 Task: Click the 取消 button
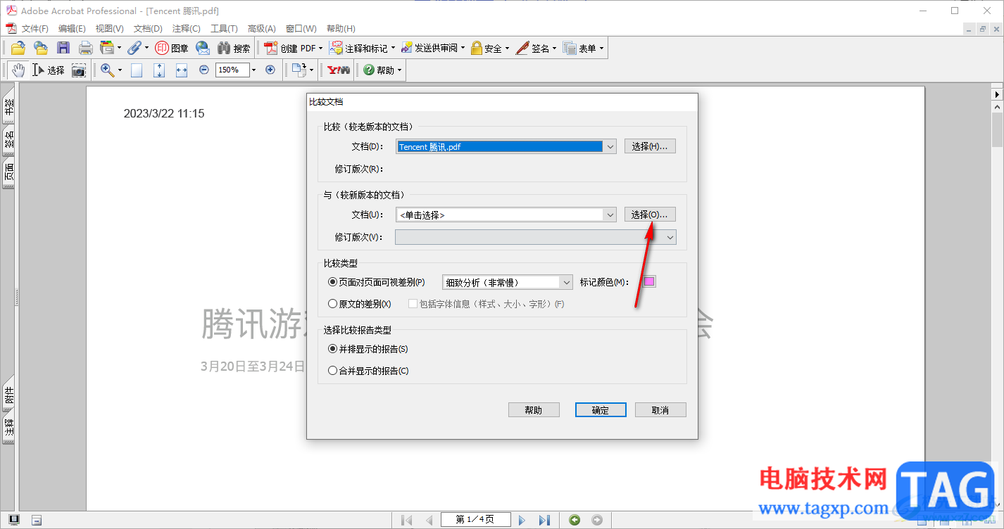[660, 410]
